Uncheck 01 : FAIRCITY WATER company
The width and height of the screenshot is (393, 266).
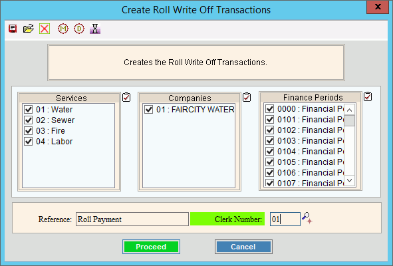(x=149, y=110)
